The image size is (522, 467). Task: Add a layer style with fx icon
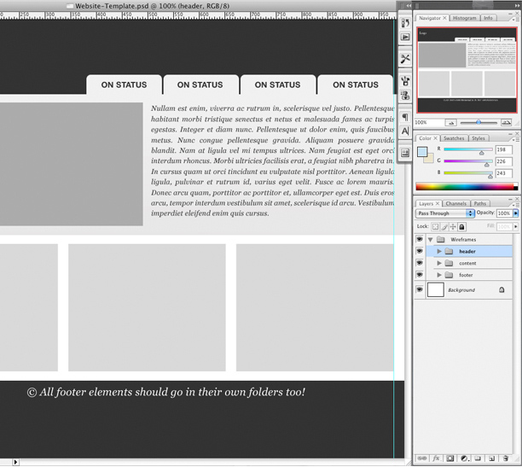click(x=436, y=458)
